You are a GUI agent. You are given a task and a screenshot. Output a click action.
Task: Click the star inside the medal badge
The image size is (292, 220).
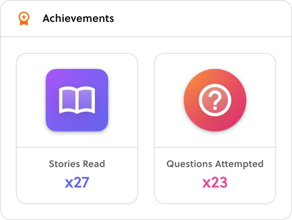(24, 17)
